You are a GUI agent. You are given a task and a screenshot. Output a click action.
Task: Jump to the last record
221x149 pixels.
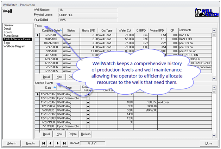64,143
